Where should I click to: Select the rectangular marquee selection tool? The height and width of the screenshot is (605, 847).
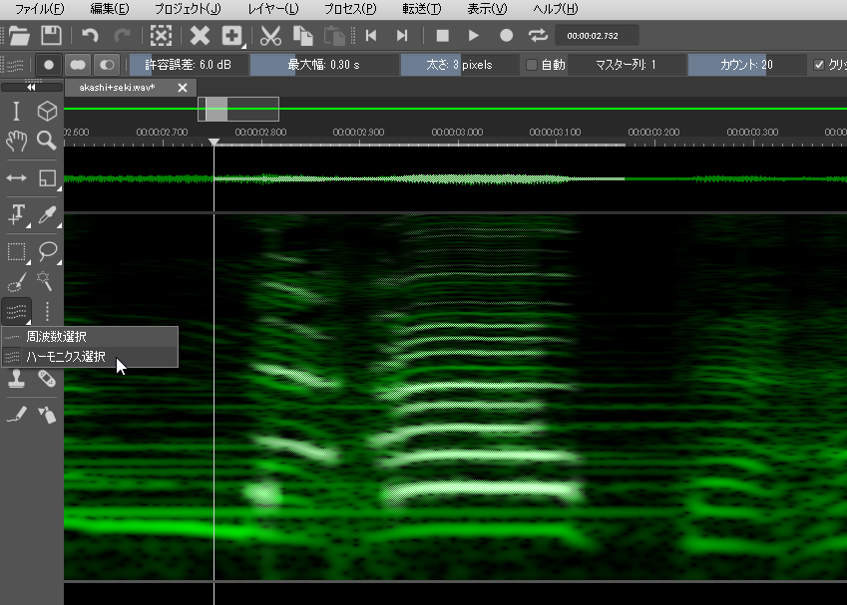coord(17,251)
